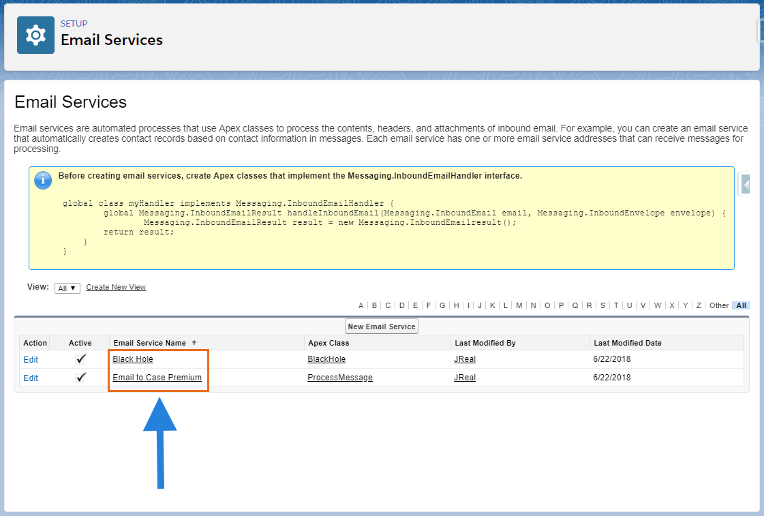
Task: Sort by the Email Service Name column
Action: tap(149, 343)
